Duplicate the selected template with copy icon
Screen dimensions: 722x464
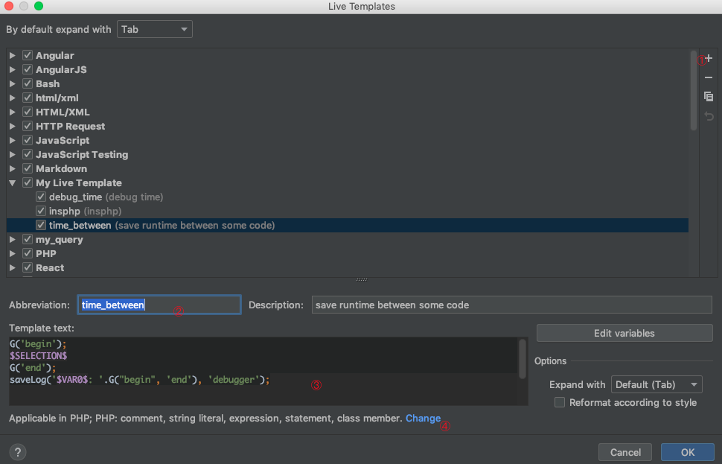coord(709,97)
